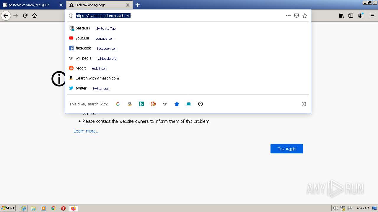Select twitter.com suggestion
This screenshot has height=212, width=378.
tap(188, 88)
